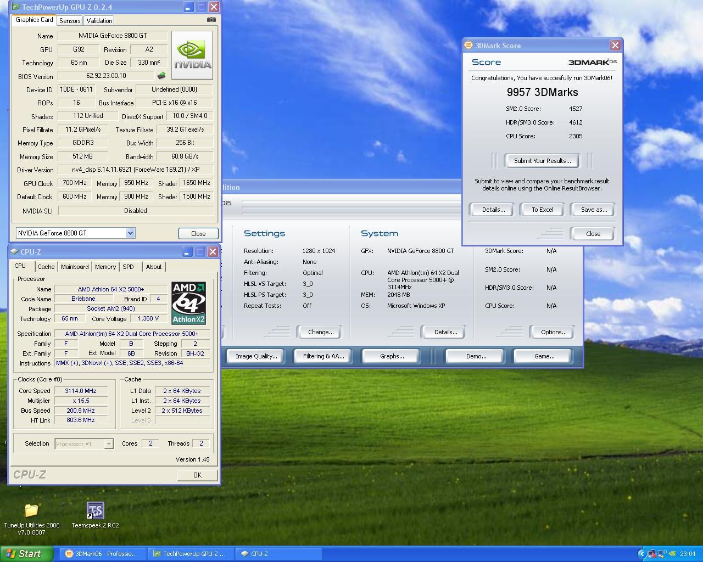Open the About tab in CPU-Z
The height and width of the screenshot is (562, 703).
pyautogui.click(x=154, y=267)
